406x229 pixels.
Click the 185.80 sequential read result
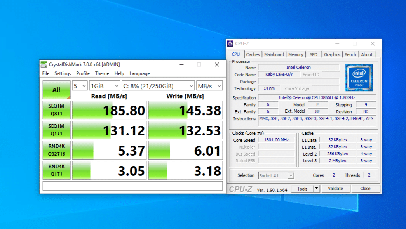(x=109, y=110)
